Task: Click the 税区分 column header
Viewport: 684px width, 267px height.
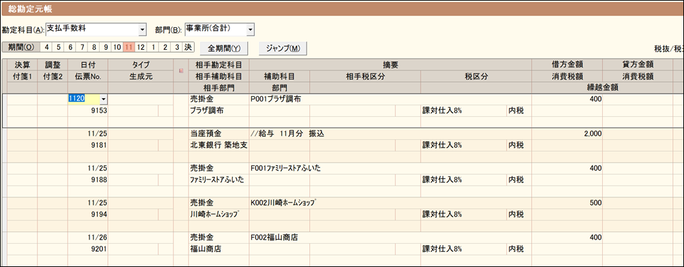Action: (x=476, y=76)
